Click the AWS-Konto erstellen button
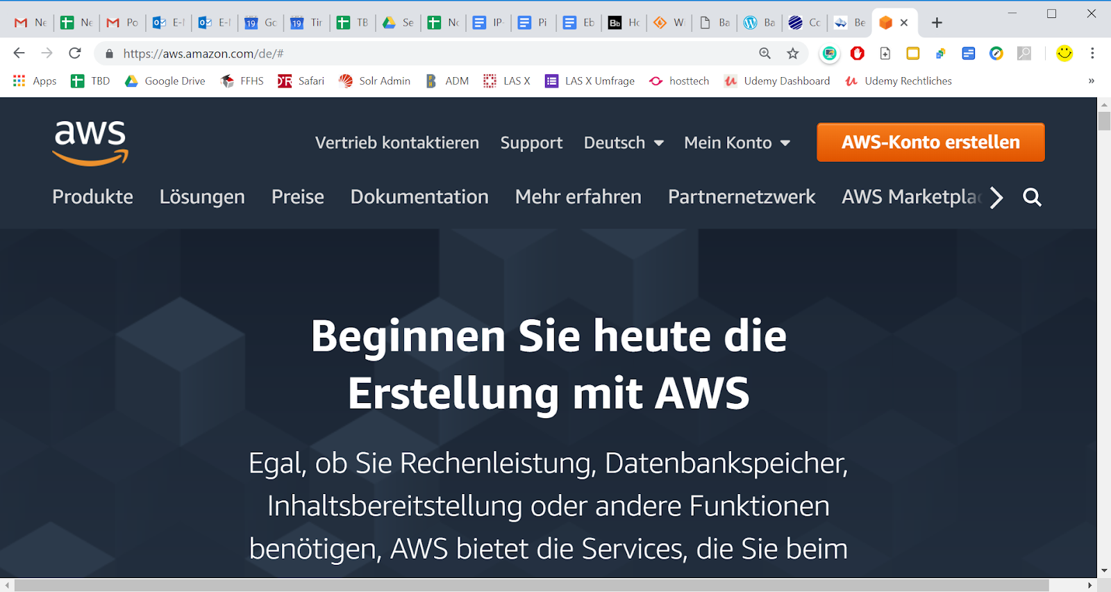Viewport: 1111px width, 592px height. click(930, 142)
